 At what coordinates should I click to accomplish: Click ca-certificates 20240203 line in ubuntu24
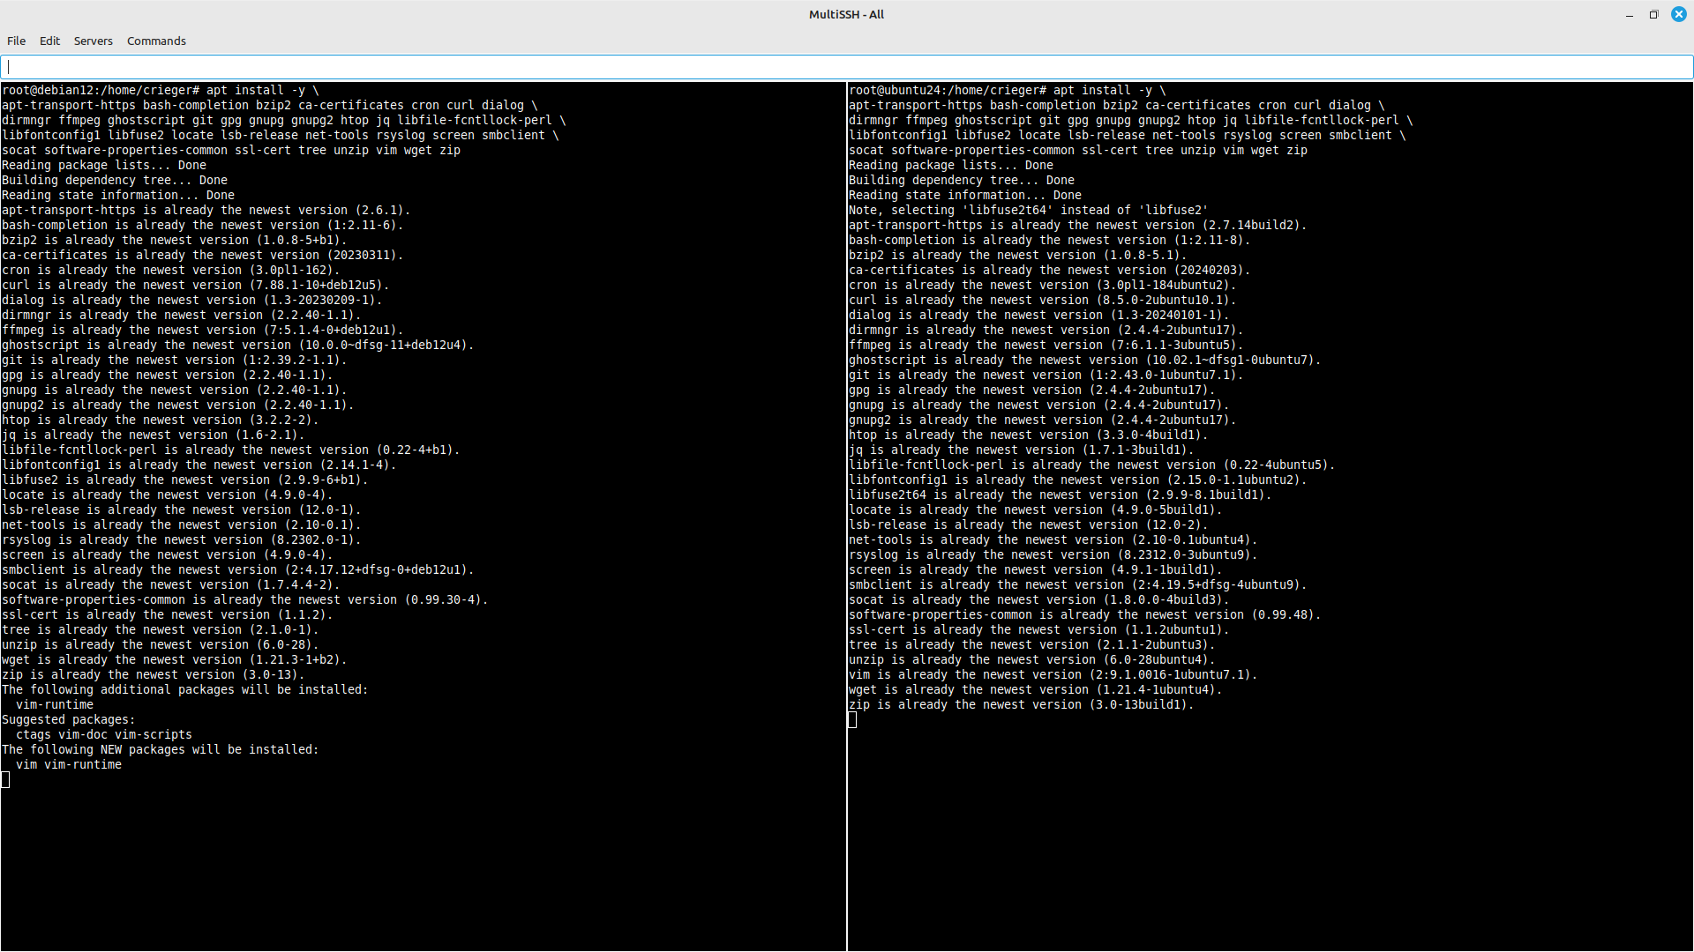(x=1050, y=270)
